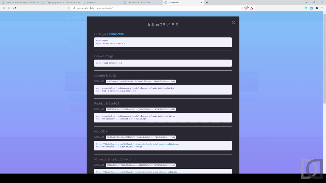Open Brave Shields lion icon
Screen dimensions: 326x183
[x=246, y=8]
